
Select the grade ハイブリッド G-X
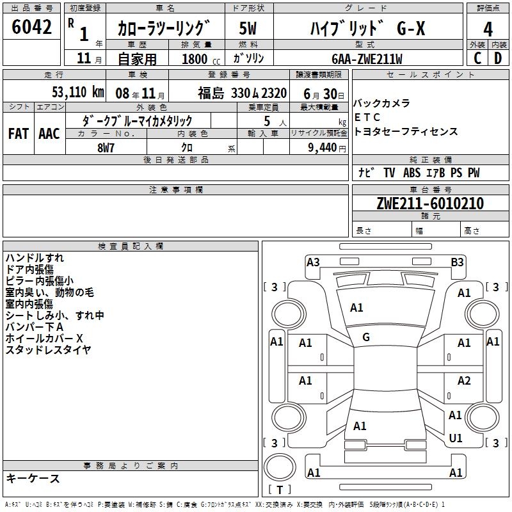click(x=367, y=29)
